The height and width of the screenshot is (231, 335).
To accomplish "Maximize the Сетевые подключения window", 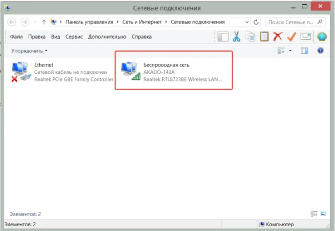I will pyautogui.click(x=304, y=7).
